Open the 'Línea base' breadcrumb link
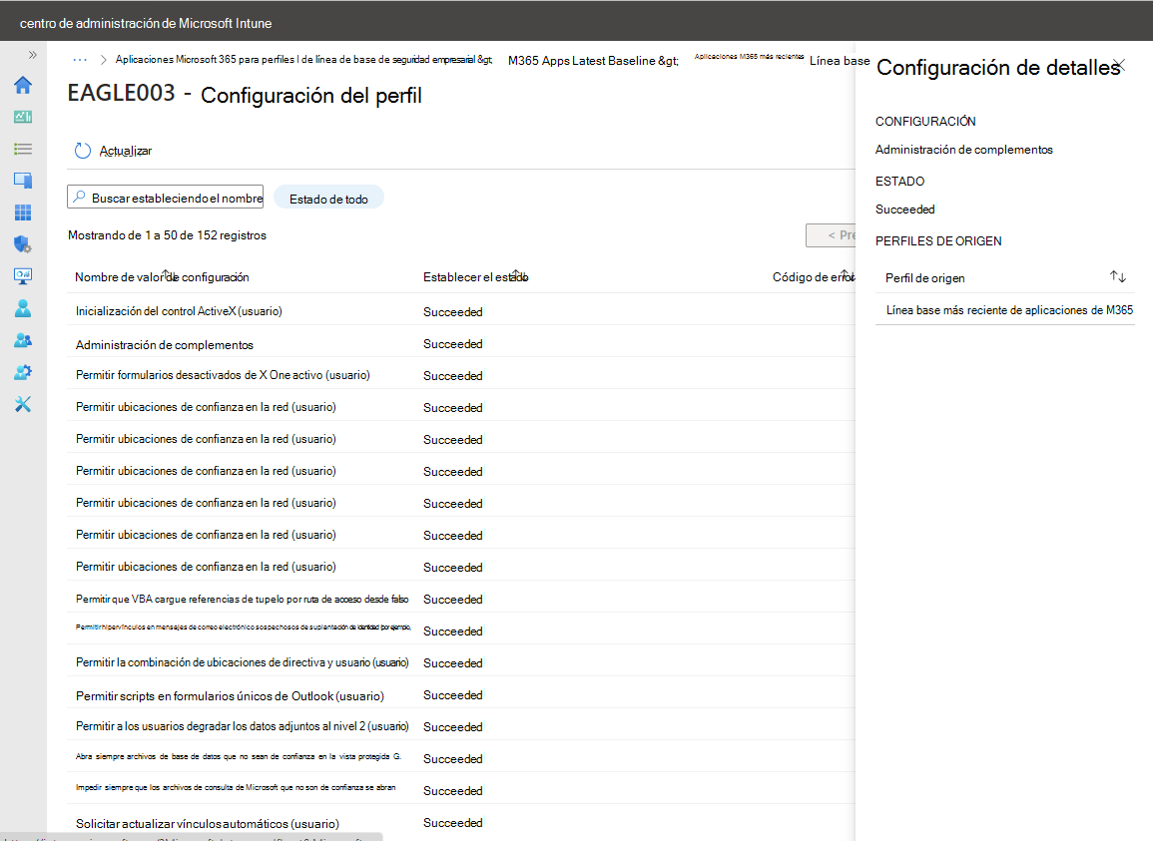Viewport: 1153px width, 841px height. click(x=839, y=60)
